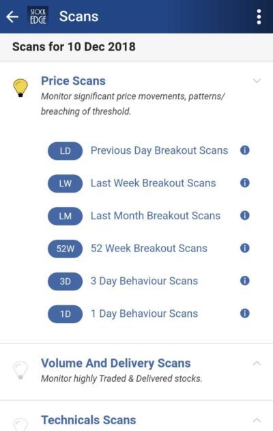Image resolution: width=273 pixels, height=431 pixels.
Task: Open Last Week Breakout Scans
Action: [154, 183]
